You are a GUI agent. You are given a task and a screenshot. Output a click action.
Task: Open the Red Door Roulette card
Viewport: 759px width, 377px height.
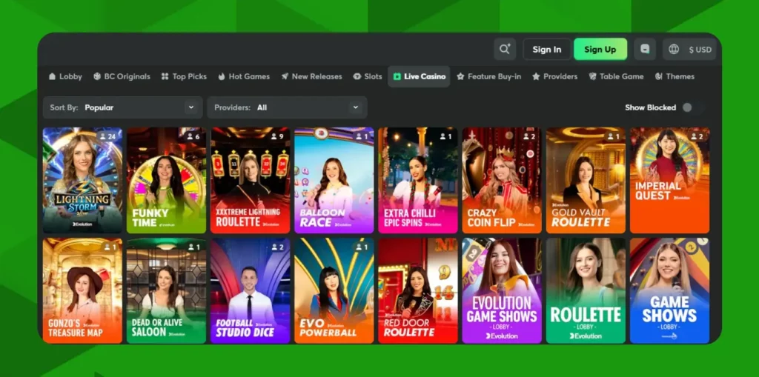pos(418,290)
